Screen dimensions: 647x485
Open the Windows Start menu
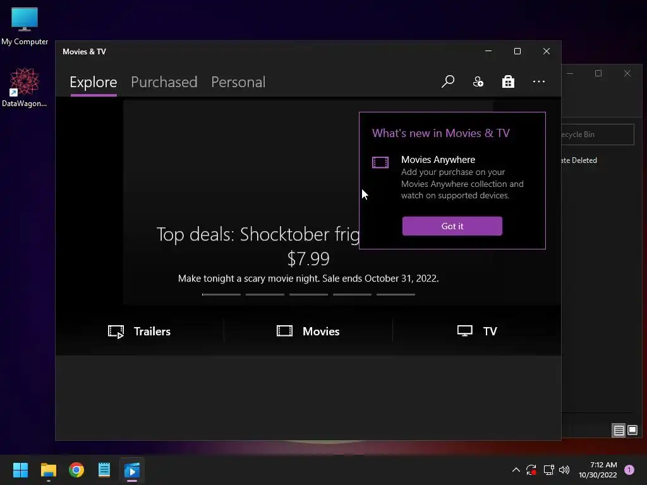(20, 470)
